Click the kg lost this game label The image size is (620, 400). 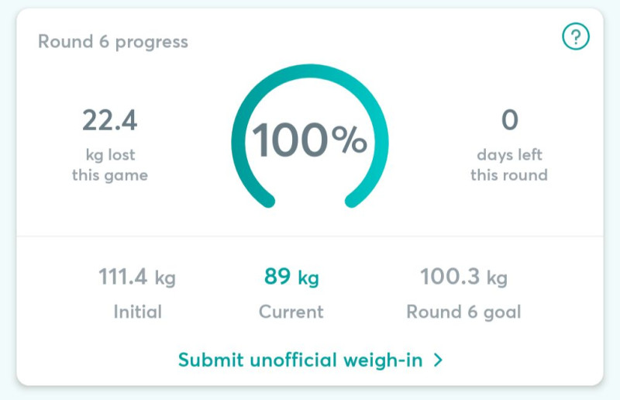click(109, 164)
